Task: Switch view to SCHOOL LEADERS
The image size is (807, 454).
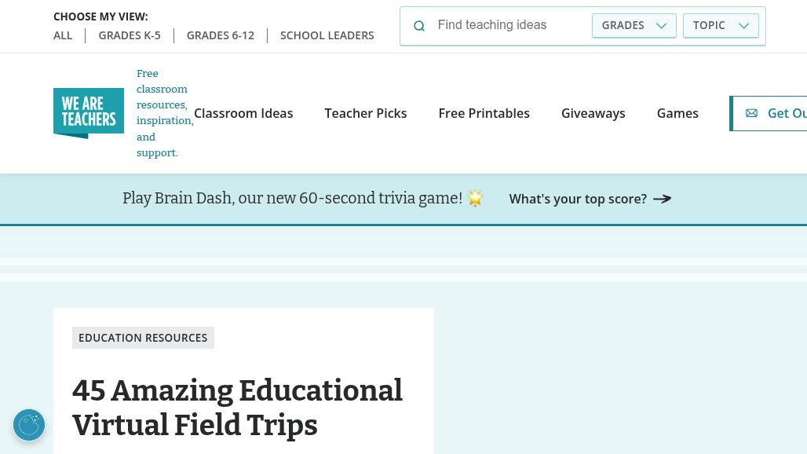Action: click(327, 35)
